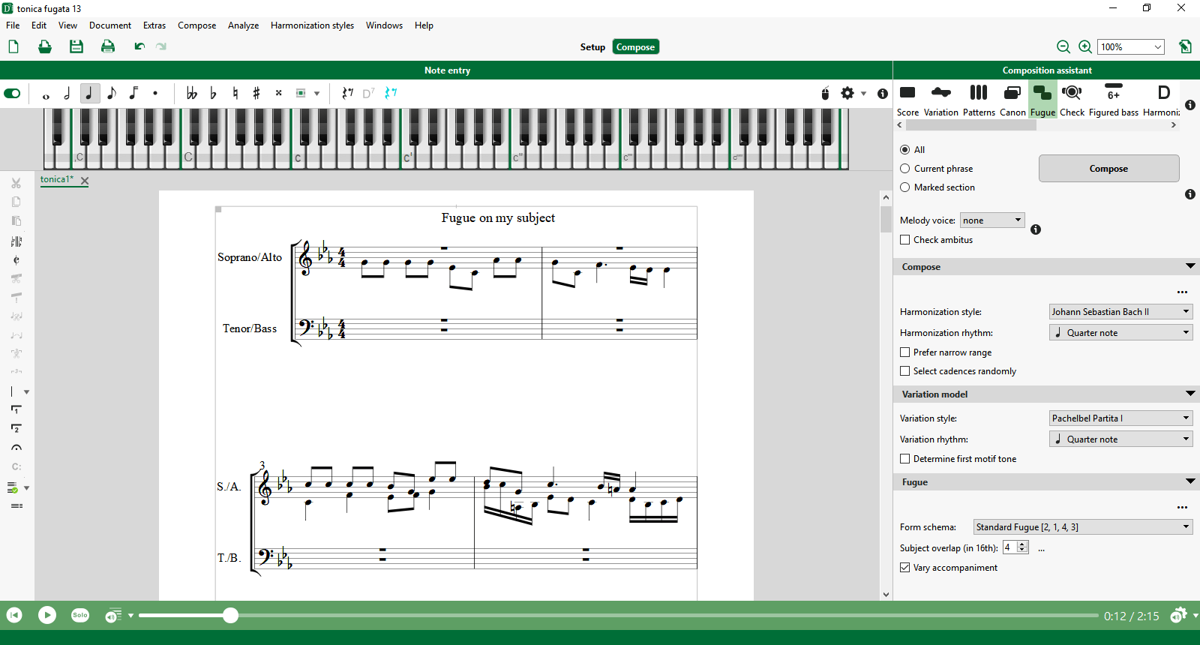The width and height of the screenshot is (1200, 645).
Task: Enable Select cadences randomly checkbox
Action: click(905, 371)
